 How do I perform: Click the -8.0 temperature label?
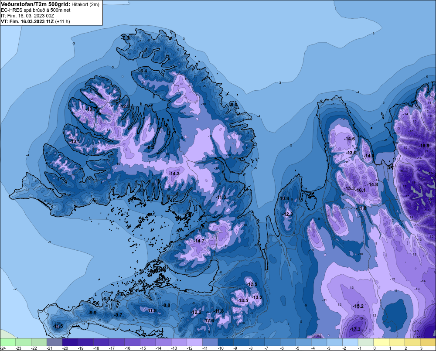(x=234, y=105)
